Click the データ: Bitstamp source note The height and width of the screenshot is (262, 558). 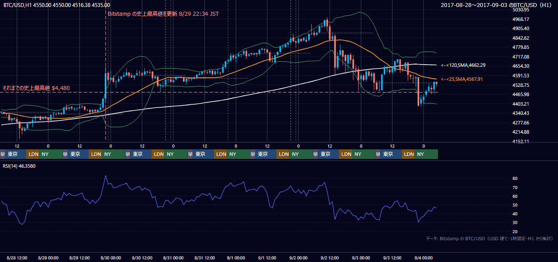(489, 238)
